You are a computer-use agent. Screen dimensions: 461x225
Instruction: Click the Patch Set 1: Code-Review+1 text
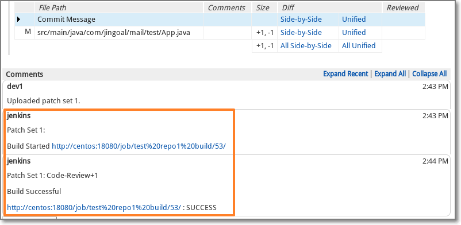coord(52,176)
